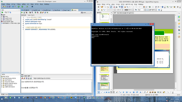Click the filter funnel icon in Connections panel
182x102 pixels.
[8, 12]
